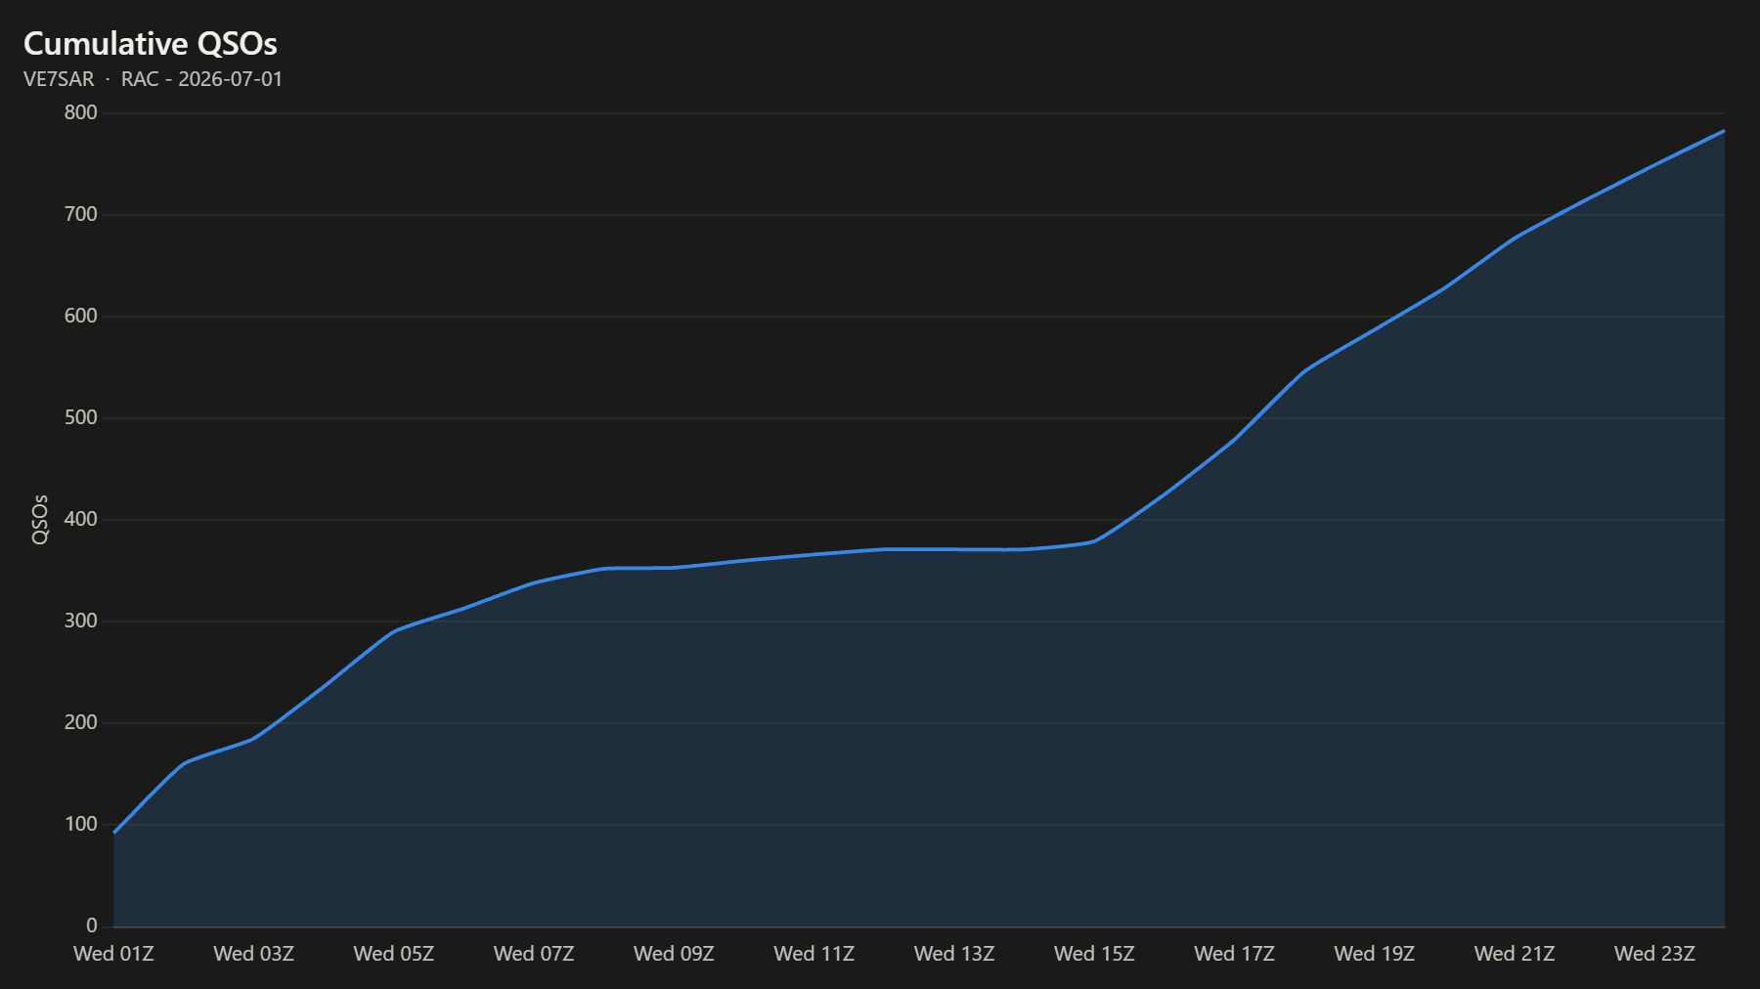Click x-axis label Wed 01Z

[113, 954]
